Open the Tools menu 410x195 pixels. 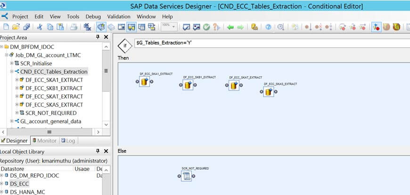(x=73, y=16)
